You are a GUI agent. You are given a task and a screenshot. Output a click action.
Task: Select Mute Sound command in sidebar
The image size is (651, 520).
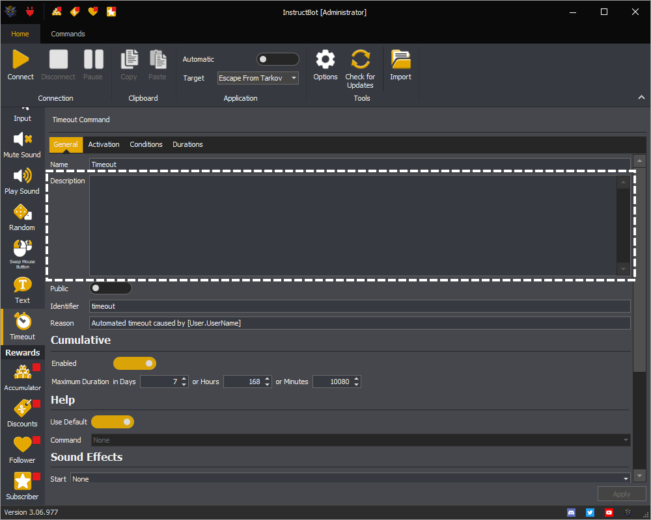pyautogui.click(x=22, y=145)
